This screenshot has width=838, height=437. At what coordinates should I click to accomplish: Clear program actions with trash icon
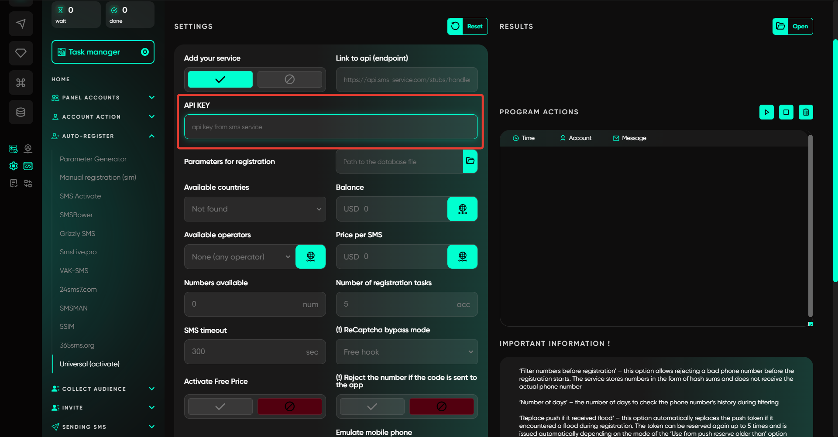click(x=806, y=112)
